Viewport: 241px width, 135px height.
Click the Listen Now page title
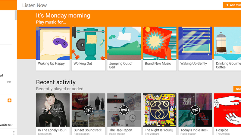click(x=34, y=5)
